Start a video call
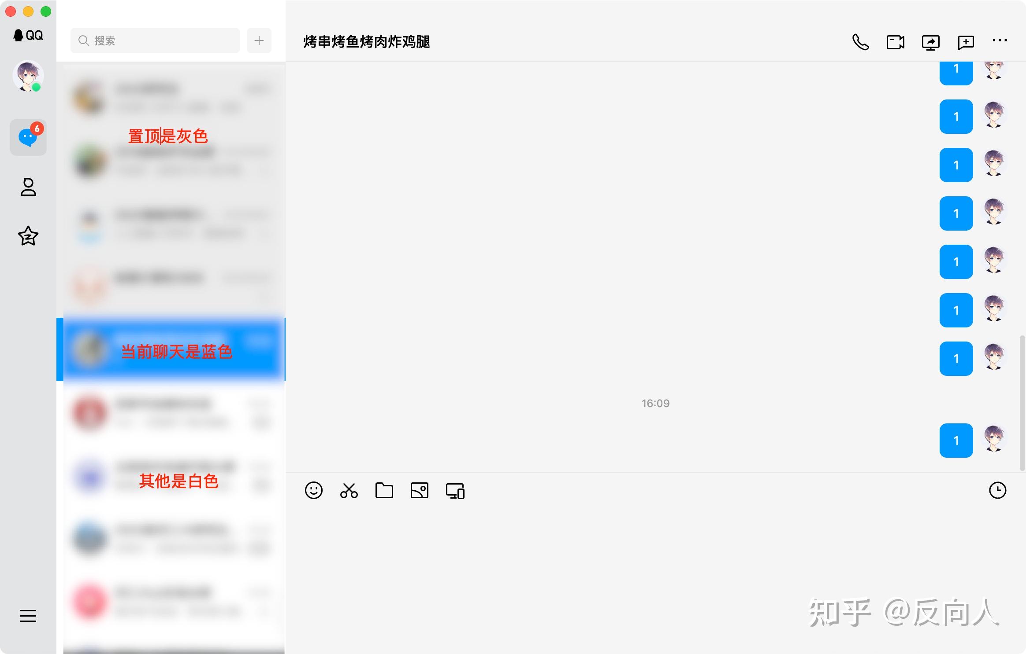Image resolution: width=1026 pixels, height=654 pixels. pyautogui.click(x=895, y=41)
